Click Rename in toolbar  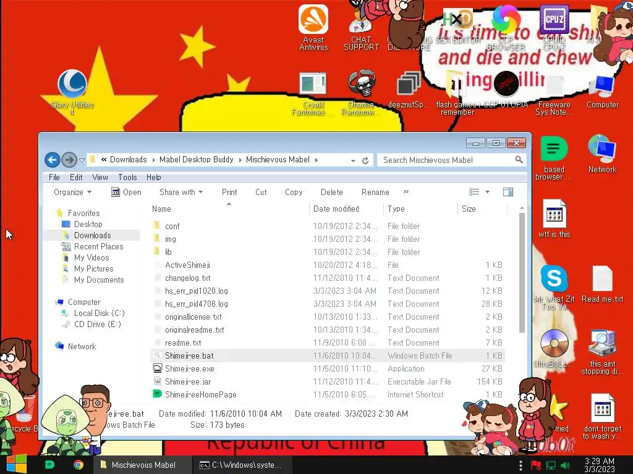tap(375, 193)
